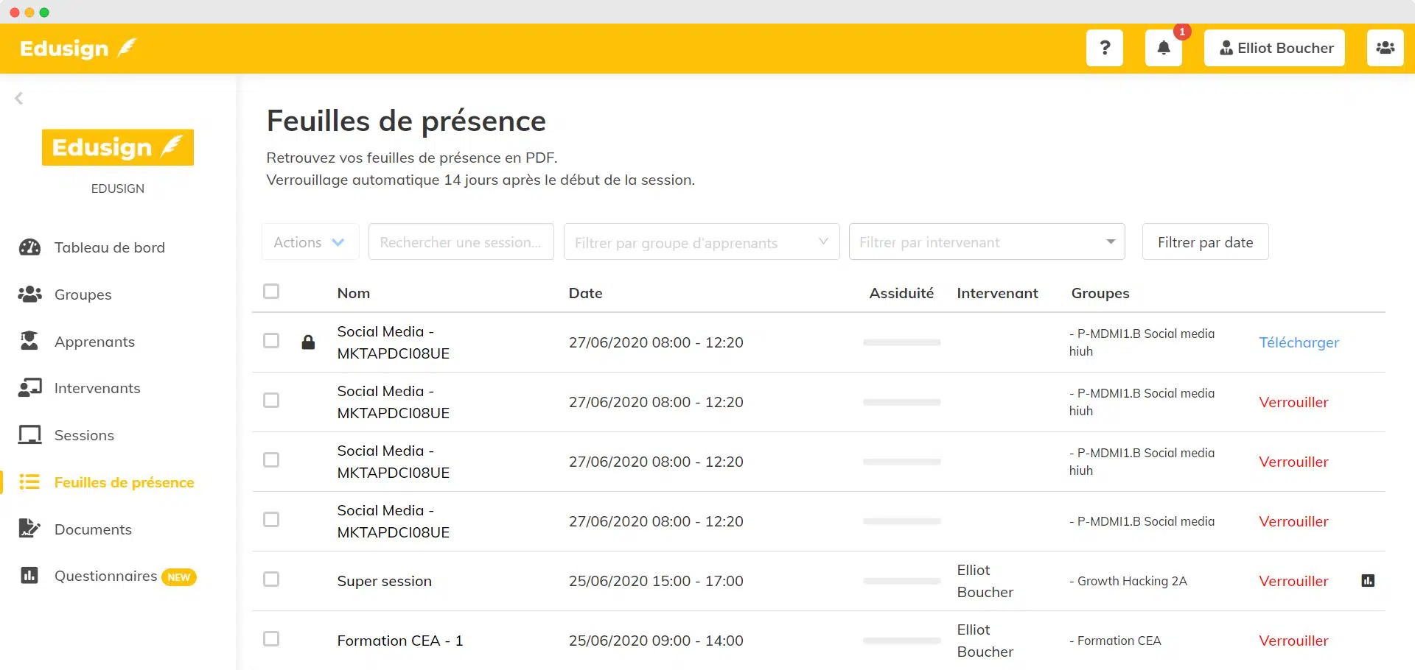1415x670 pixels.
Task: Click Verrouiller on fourth Social Media row
Action: 1293,521
